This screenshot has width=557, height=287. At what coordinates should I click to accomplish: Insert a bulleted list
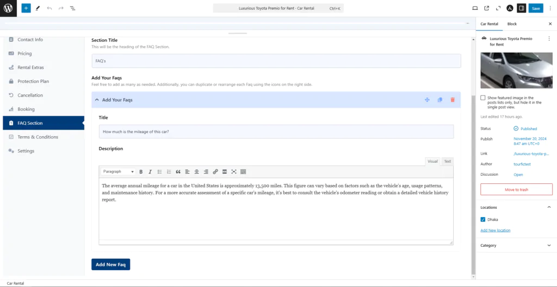[x=159, y=171]
